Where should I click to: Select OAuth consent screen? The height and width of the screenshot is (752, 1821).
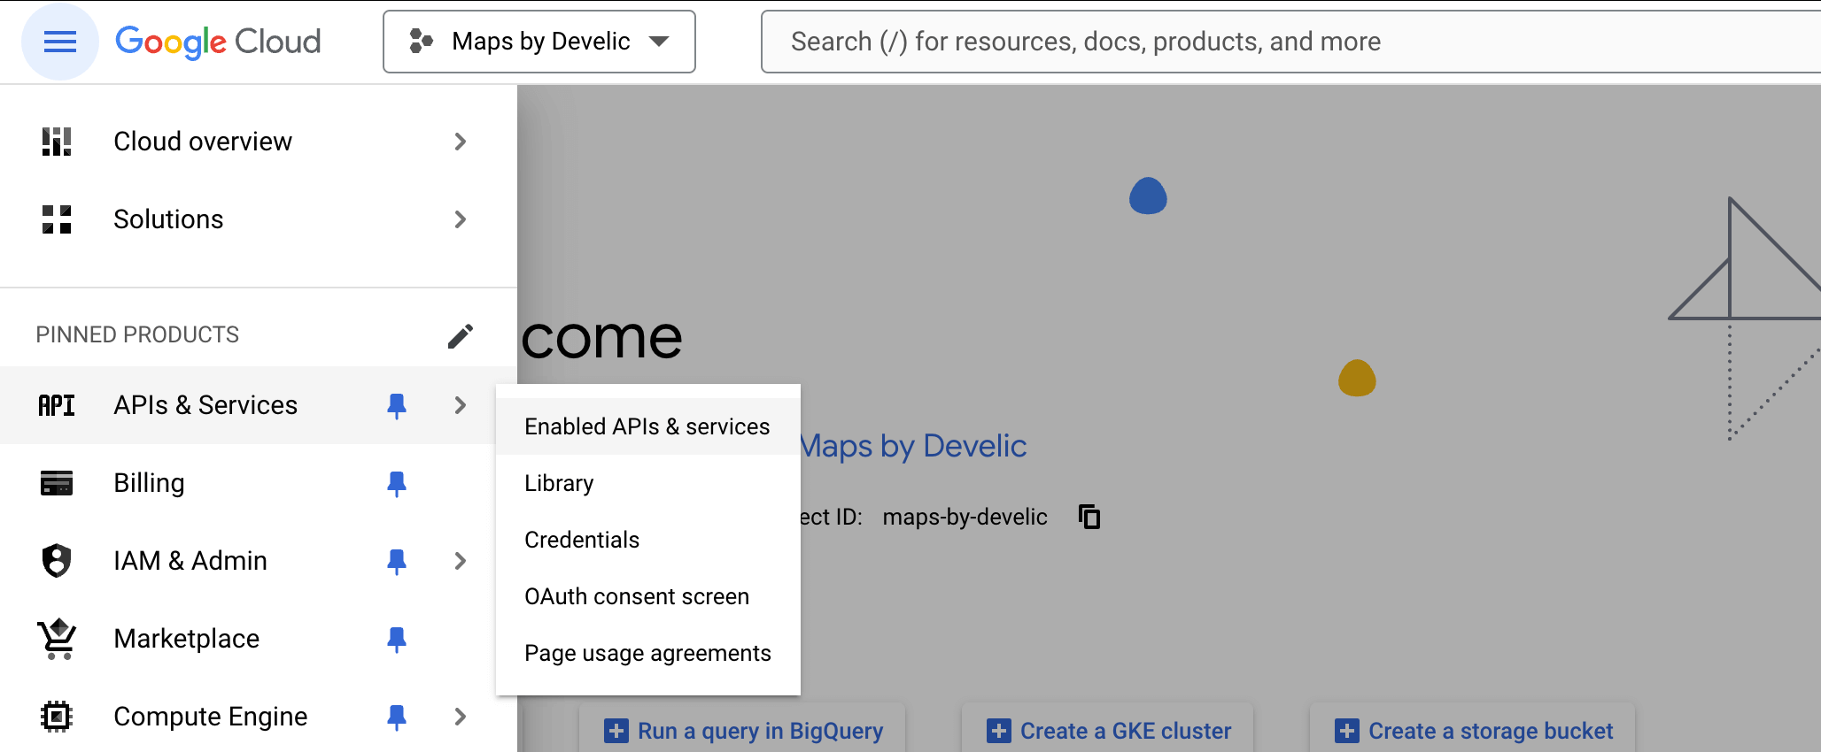[647, 596]
